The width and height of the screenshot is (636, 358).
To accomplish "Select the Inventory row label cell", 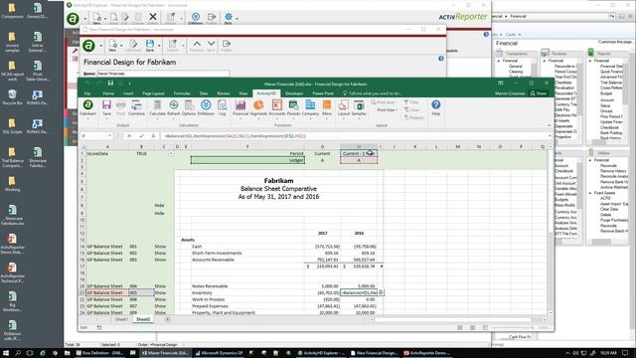I will (x=247, y=292).
